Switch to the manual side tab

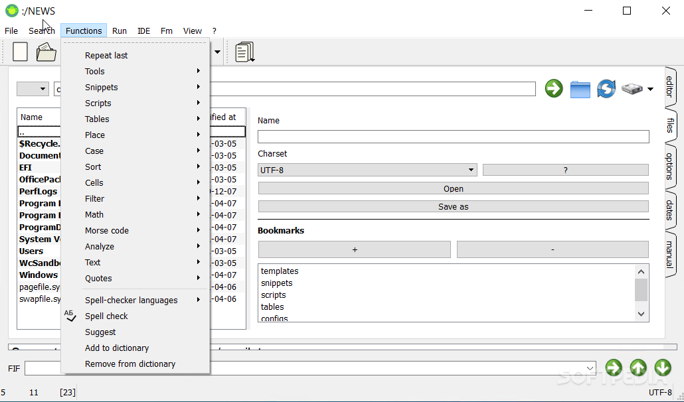pyautogui.click(x=670, y=254)
